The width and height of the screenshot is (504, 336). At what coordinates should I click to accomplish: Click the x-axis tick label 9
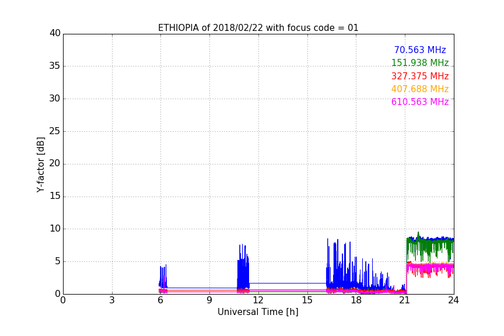point(209,300)
